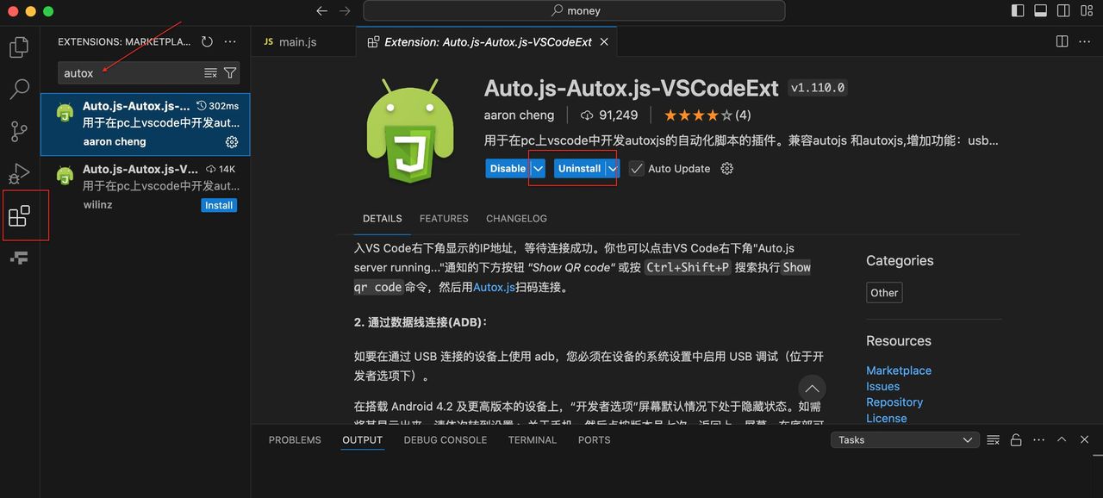Viewport: 1103px width, 498px height.
Task: Open the CHANGELOG tab
Action: pos(516,219)
